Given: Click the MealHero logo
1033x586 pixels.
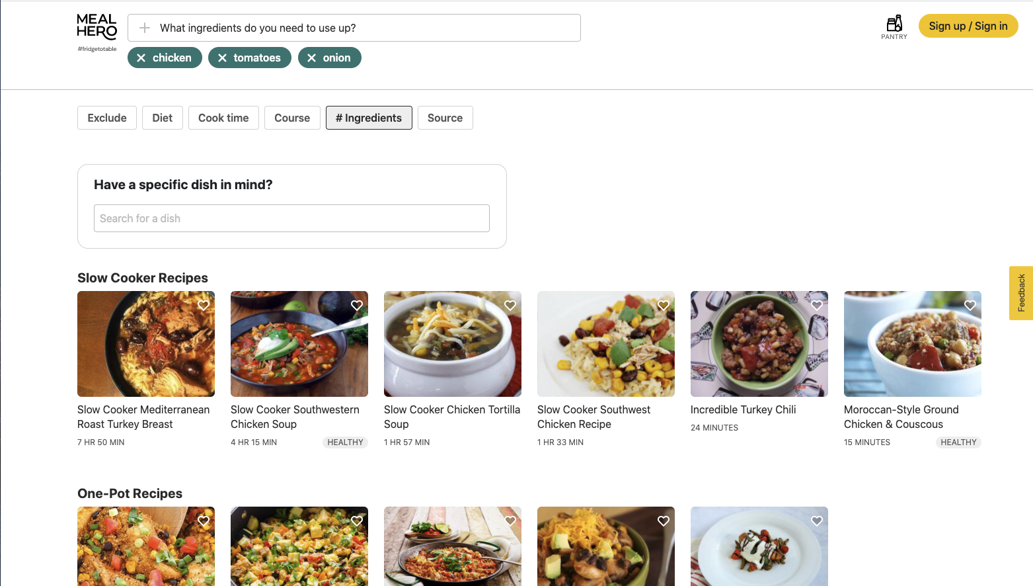Looking at the screenshot, I should pos(97,27).
